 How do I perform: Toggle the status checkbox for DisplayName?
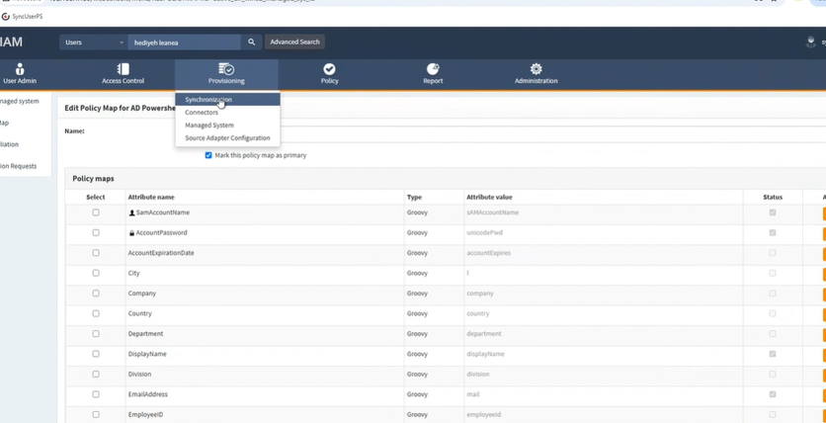[x=773, y=354]
